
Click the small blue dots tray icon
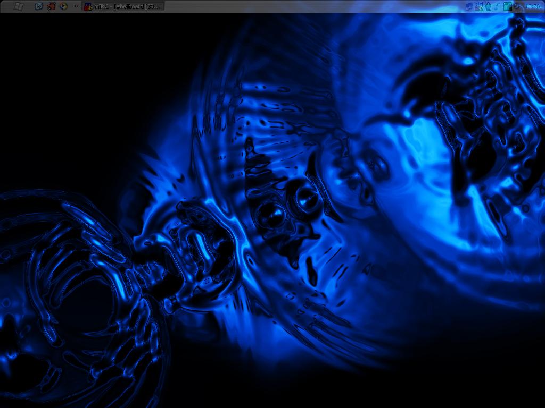[497, 6]
